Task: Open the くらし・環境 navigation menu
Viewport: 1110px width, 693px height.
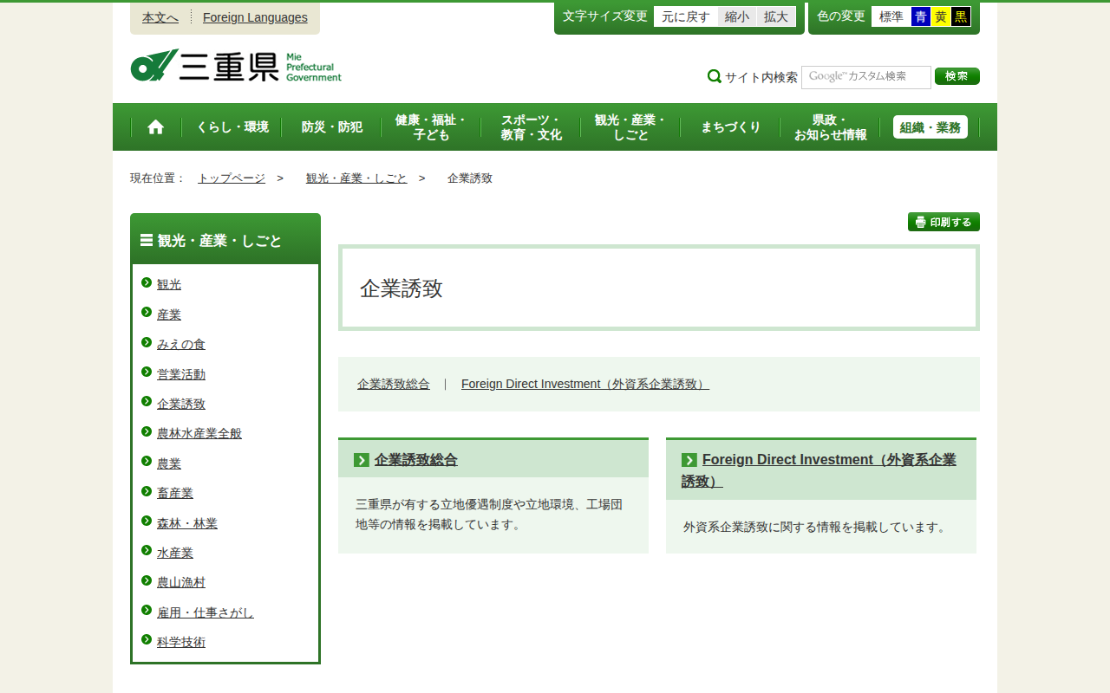Action: tap(232, 127)
